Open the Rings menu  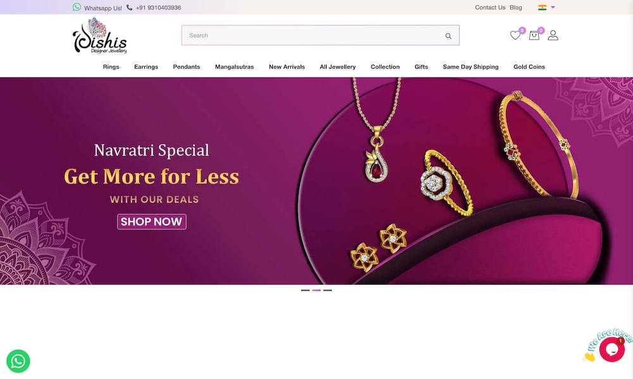coord(111,67)
